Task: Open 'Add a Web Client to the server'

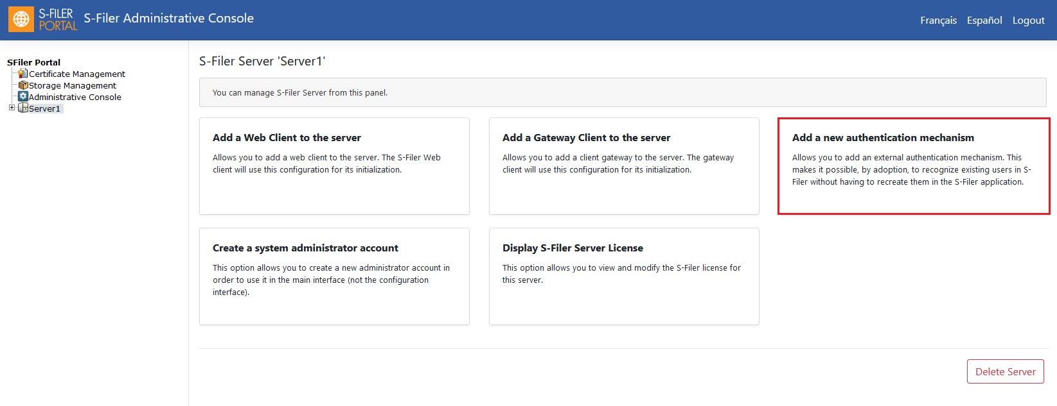Action: [x=334, y=166]
